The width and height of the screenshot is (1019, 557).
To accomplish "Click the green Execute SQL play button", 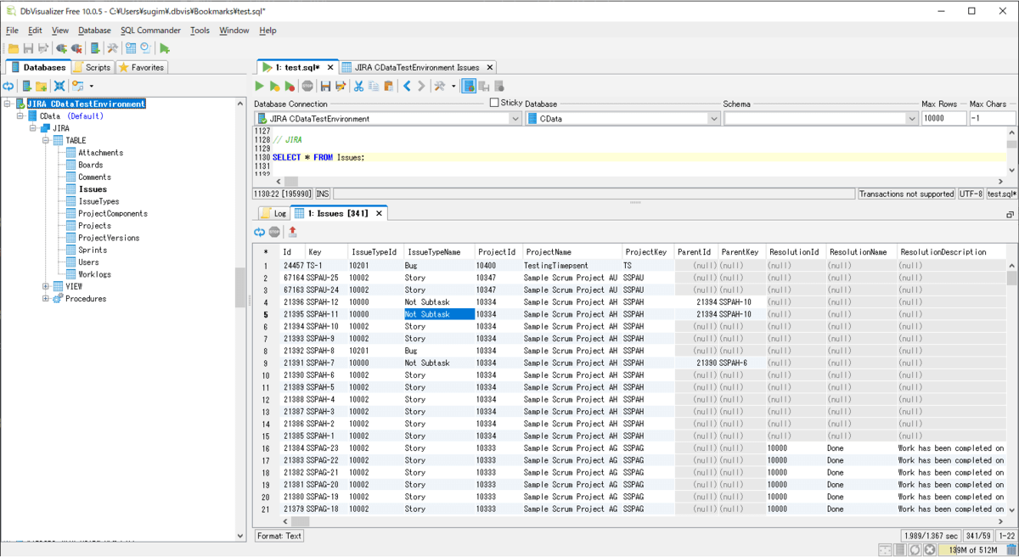I will (260, 86).
